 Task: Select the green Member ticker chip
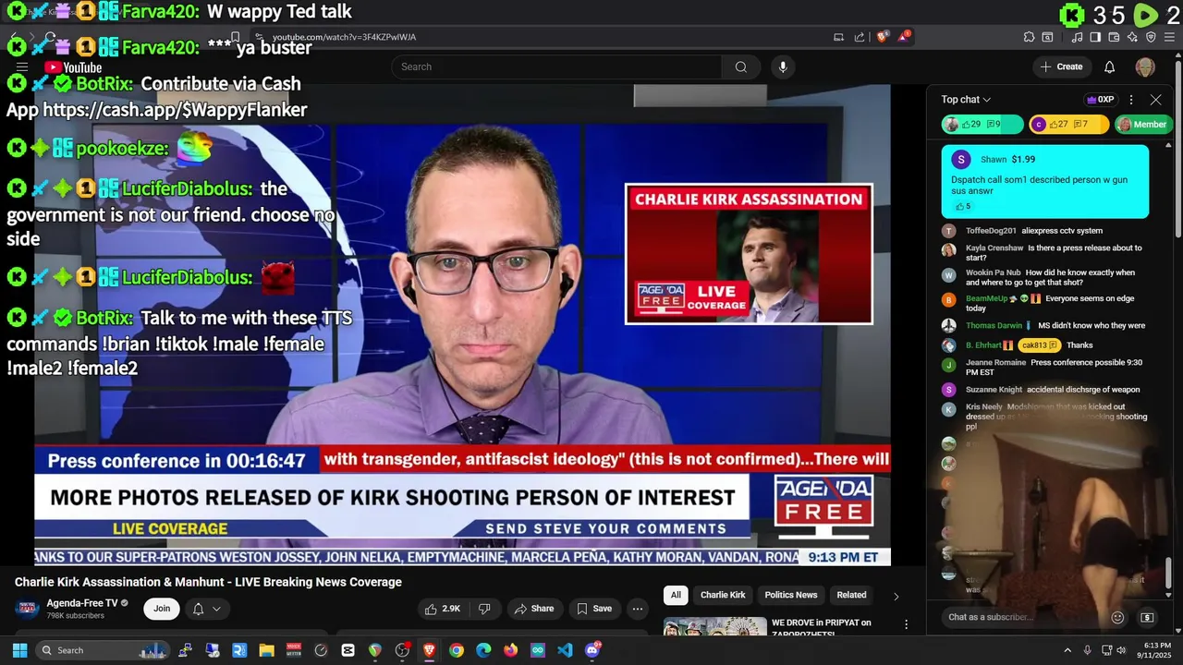1142,125
